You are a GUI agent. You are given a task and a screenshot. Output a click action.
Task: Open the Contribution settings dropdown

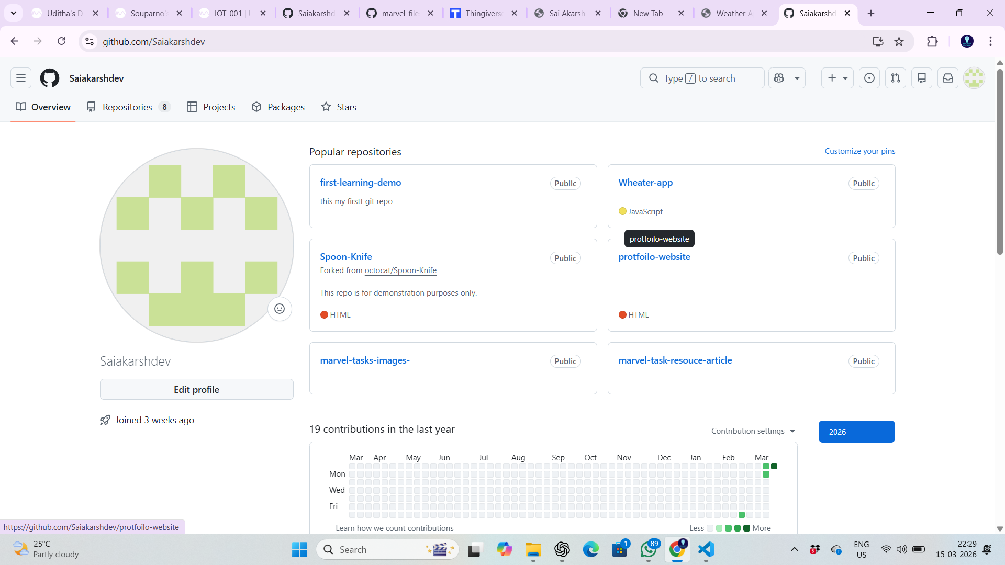click(x=753, y=431)
